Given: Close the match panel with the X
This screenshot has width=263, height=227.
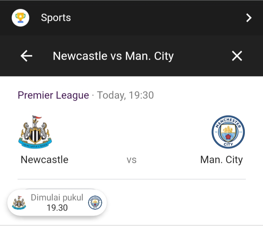Looking at the screenshot, I should (x=237, y=56).
